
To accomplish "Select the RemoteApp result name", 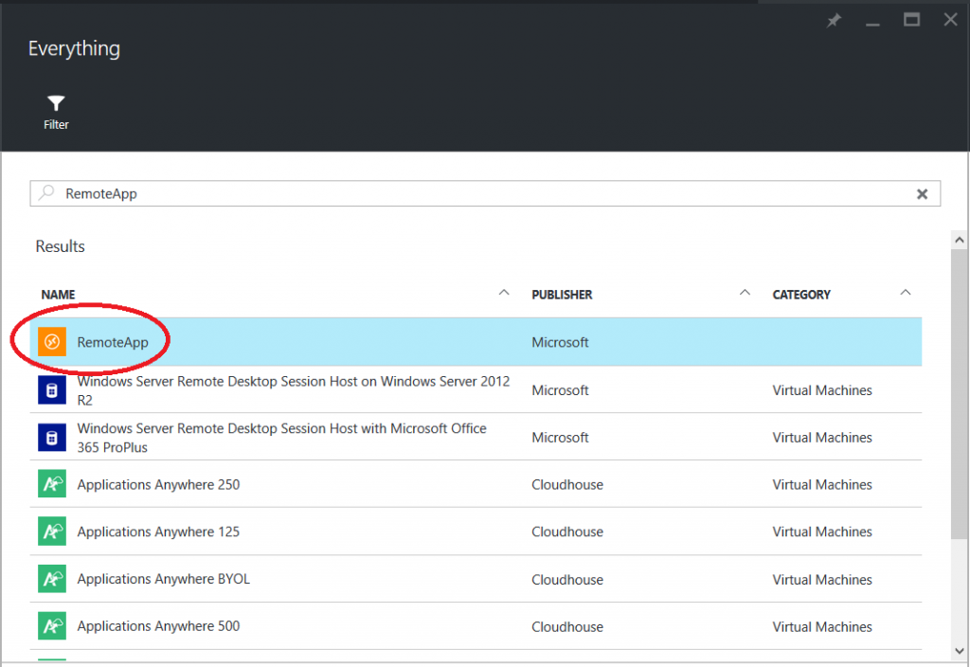I will (x=113, y=342).
